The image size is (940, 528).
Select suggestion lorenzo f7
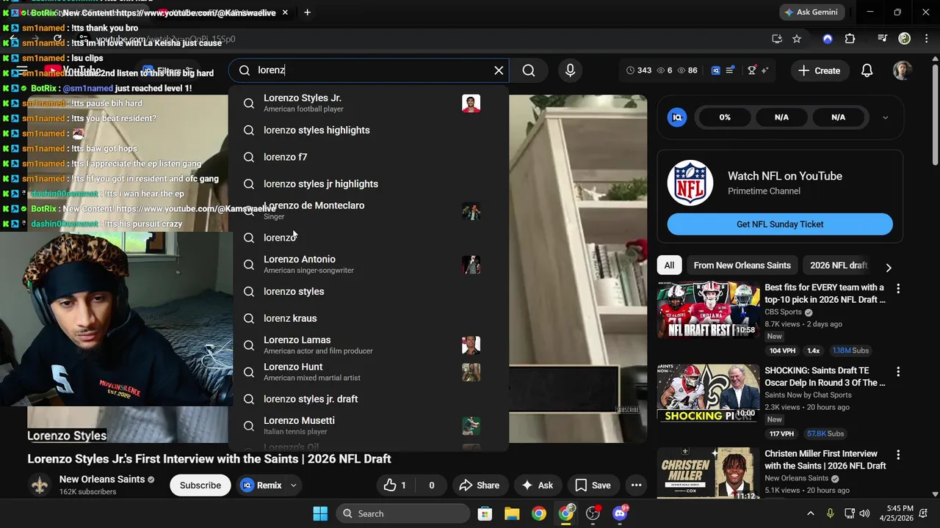tap(368, 157)
